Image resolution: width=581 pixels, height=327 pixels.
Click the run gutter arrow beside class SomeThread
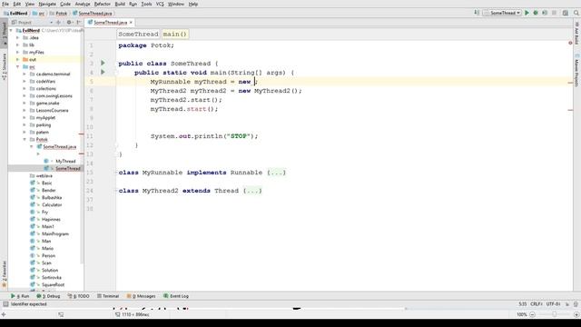tap(103, 63)
